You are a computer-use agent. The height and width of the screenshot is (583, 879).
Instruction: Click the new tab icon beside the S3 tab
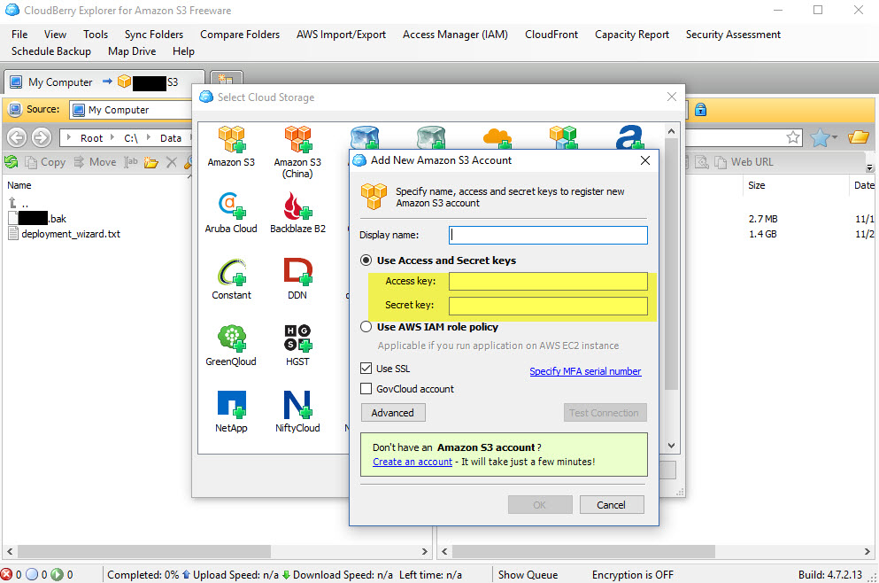pos(226,81)
